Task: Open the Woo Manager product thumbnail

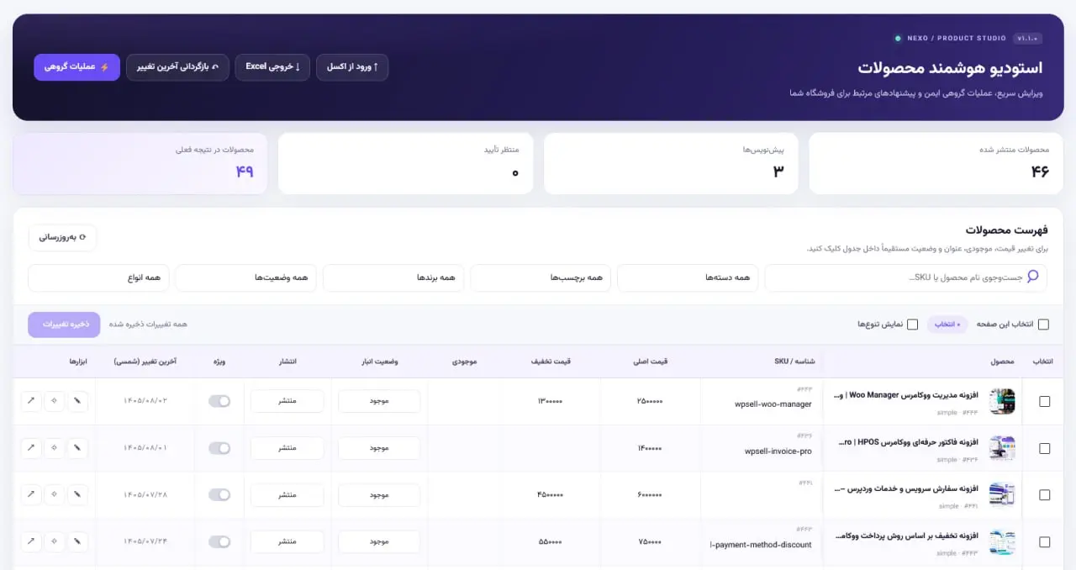Action: pyautogui.click(x=1002, y=401)
